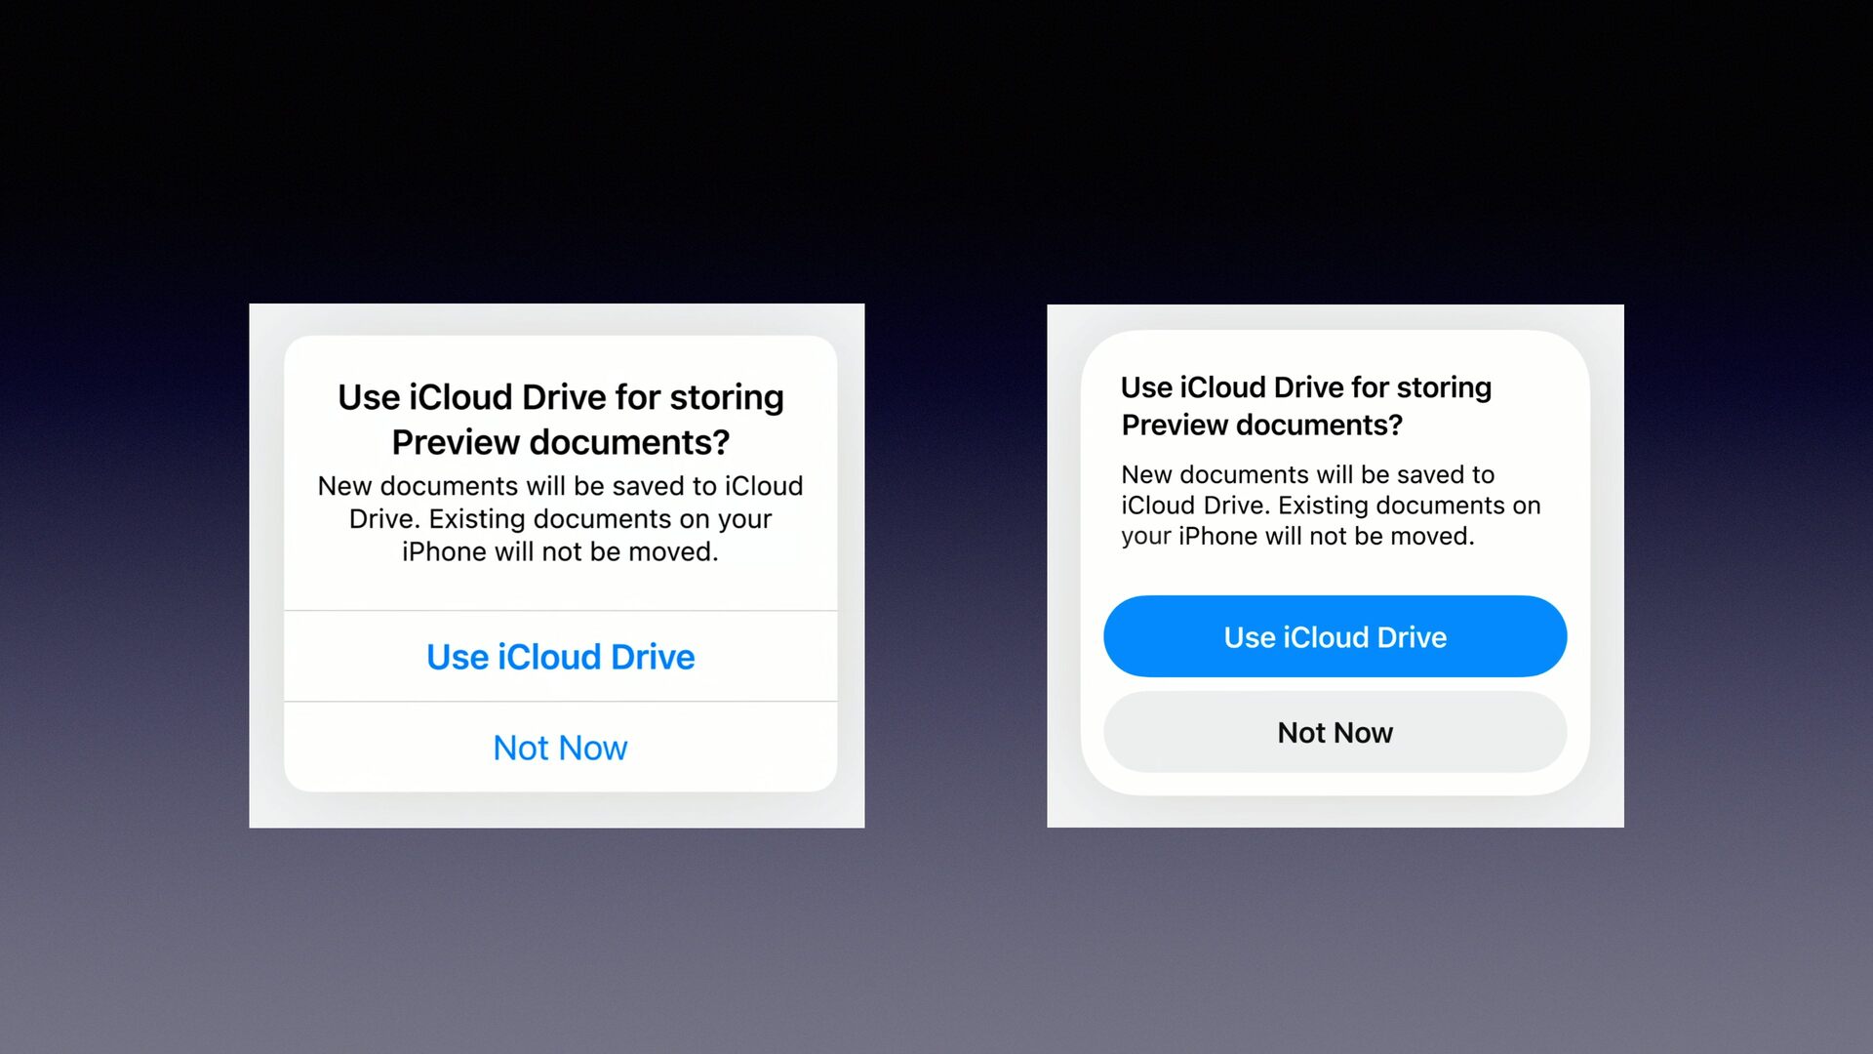Click the blue text Use iCloud Drive option
Viewport: 1873px width, 1054px height.
560,657
